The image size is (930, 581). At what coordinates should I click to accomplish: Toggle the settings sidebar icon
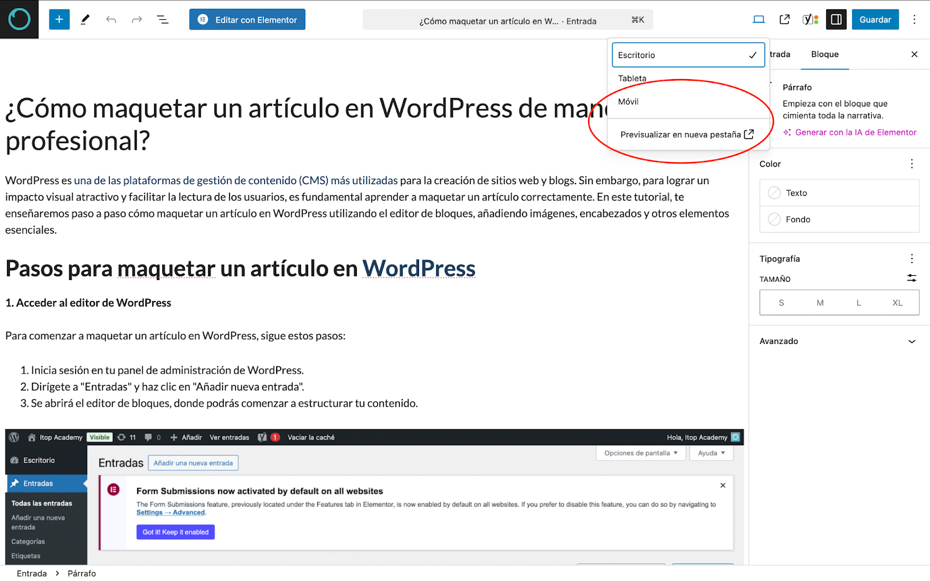pyautogui.click(x=836, y=20)
